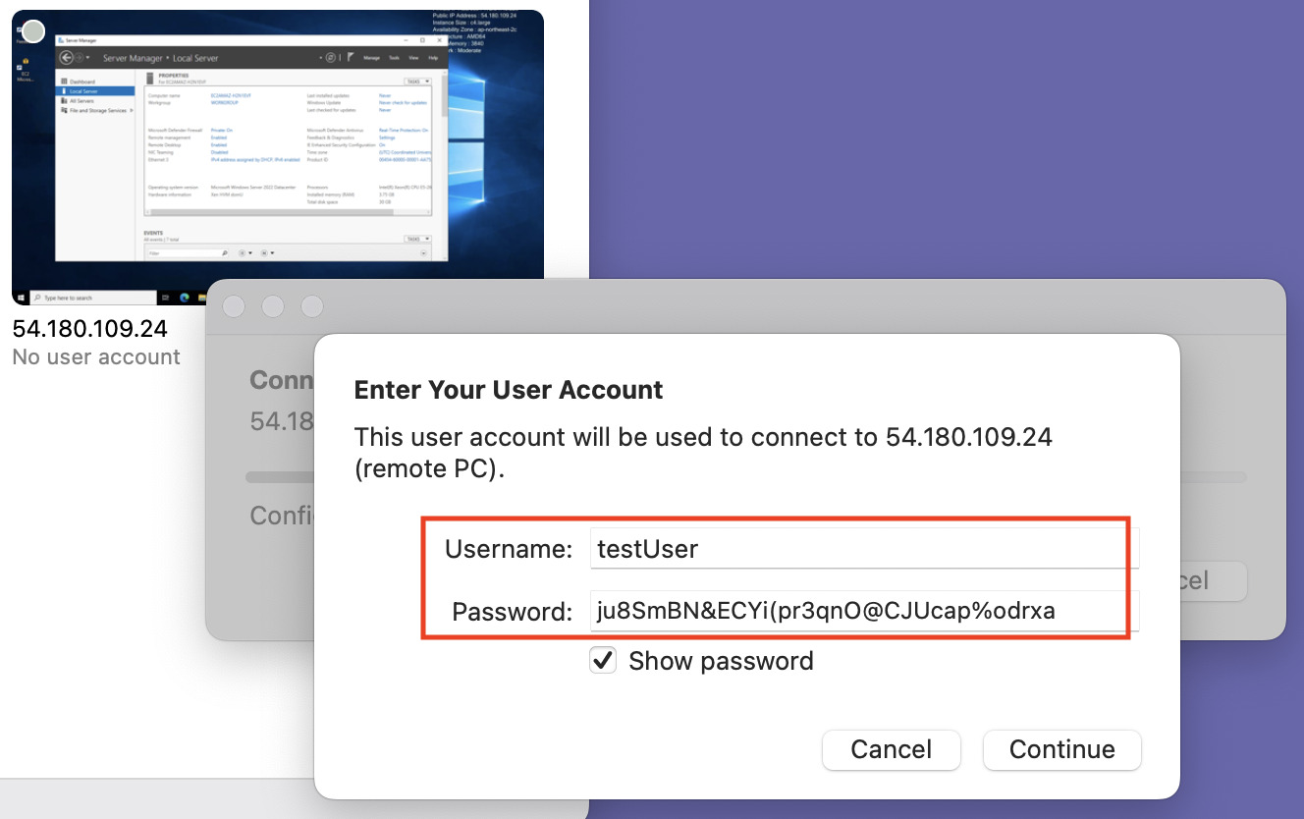Click the Continue button
Screen dimensions: 1304x819
click(x=1061, y=749)
